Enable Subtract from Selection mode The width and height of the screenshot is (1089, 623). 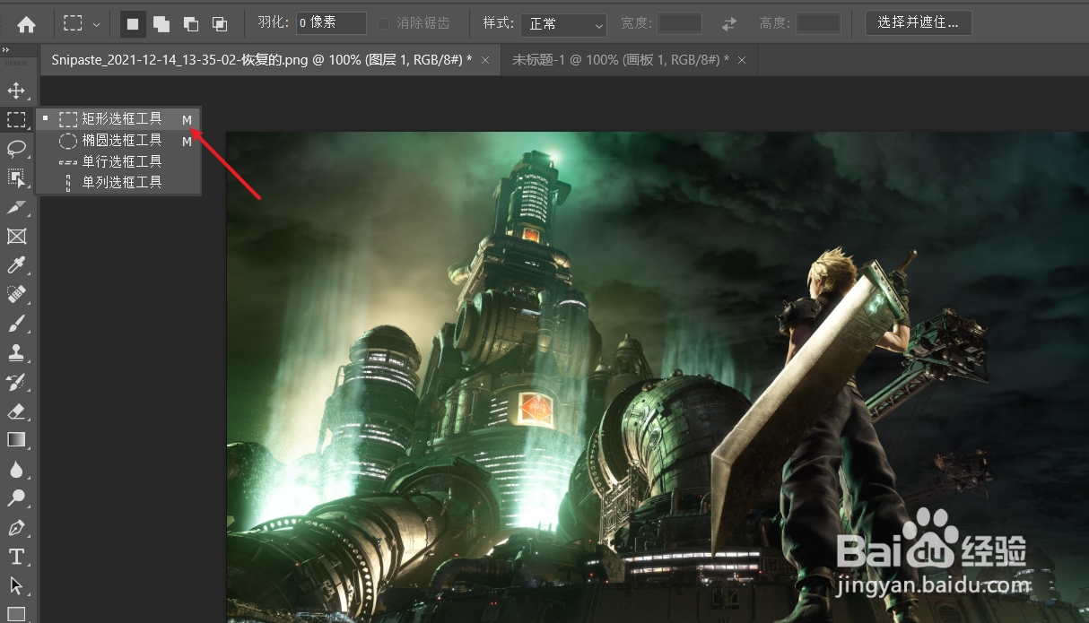(191, 24)
